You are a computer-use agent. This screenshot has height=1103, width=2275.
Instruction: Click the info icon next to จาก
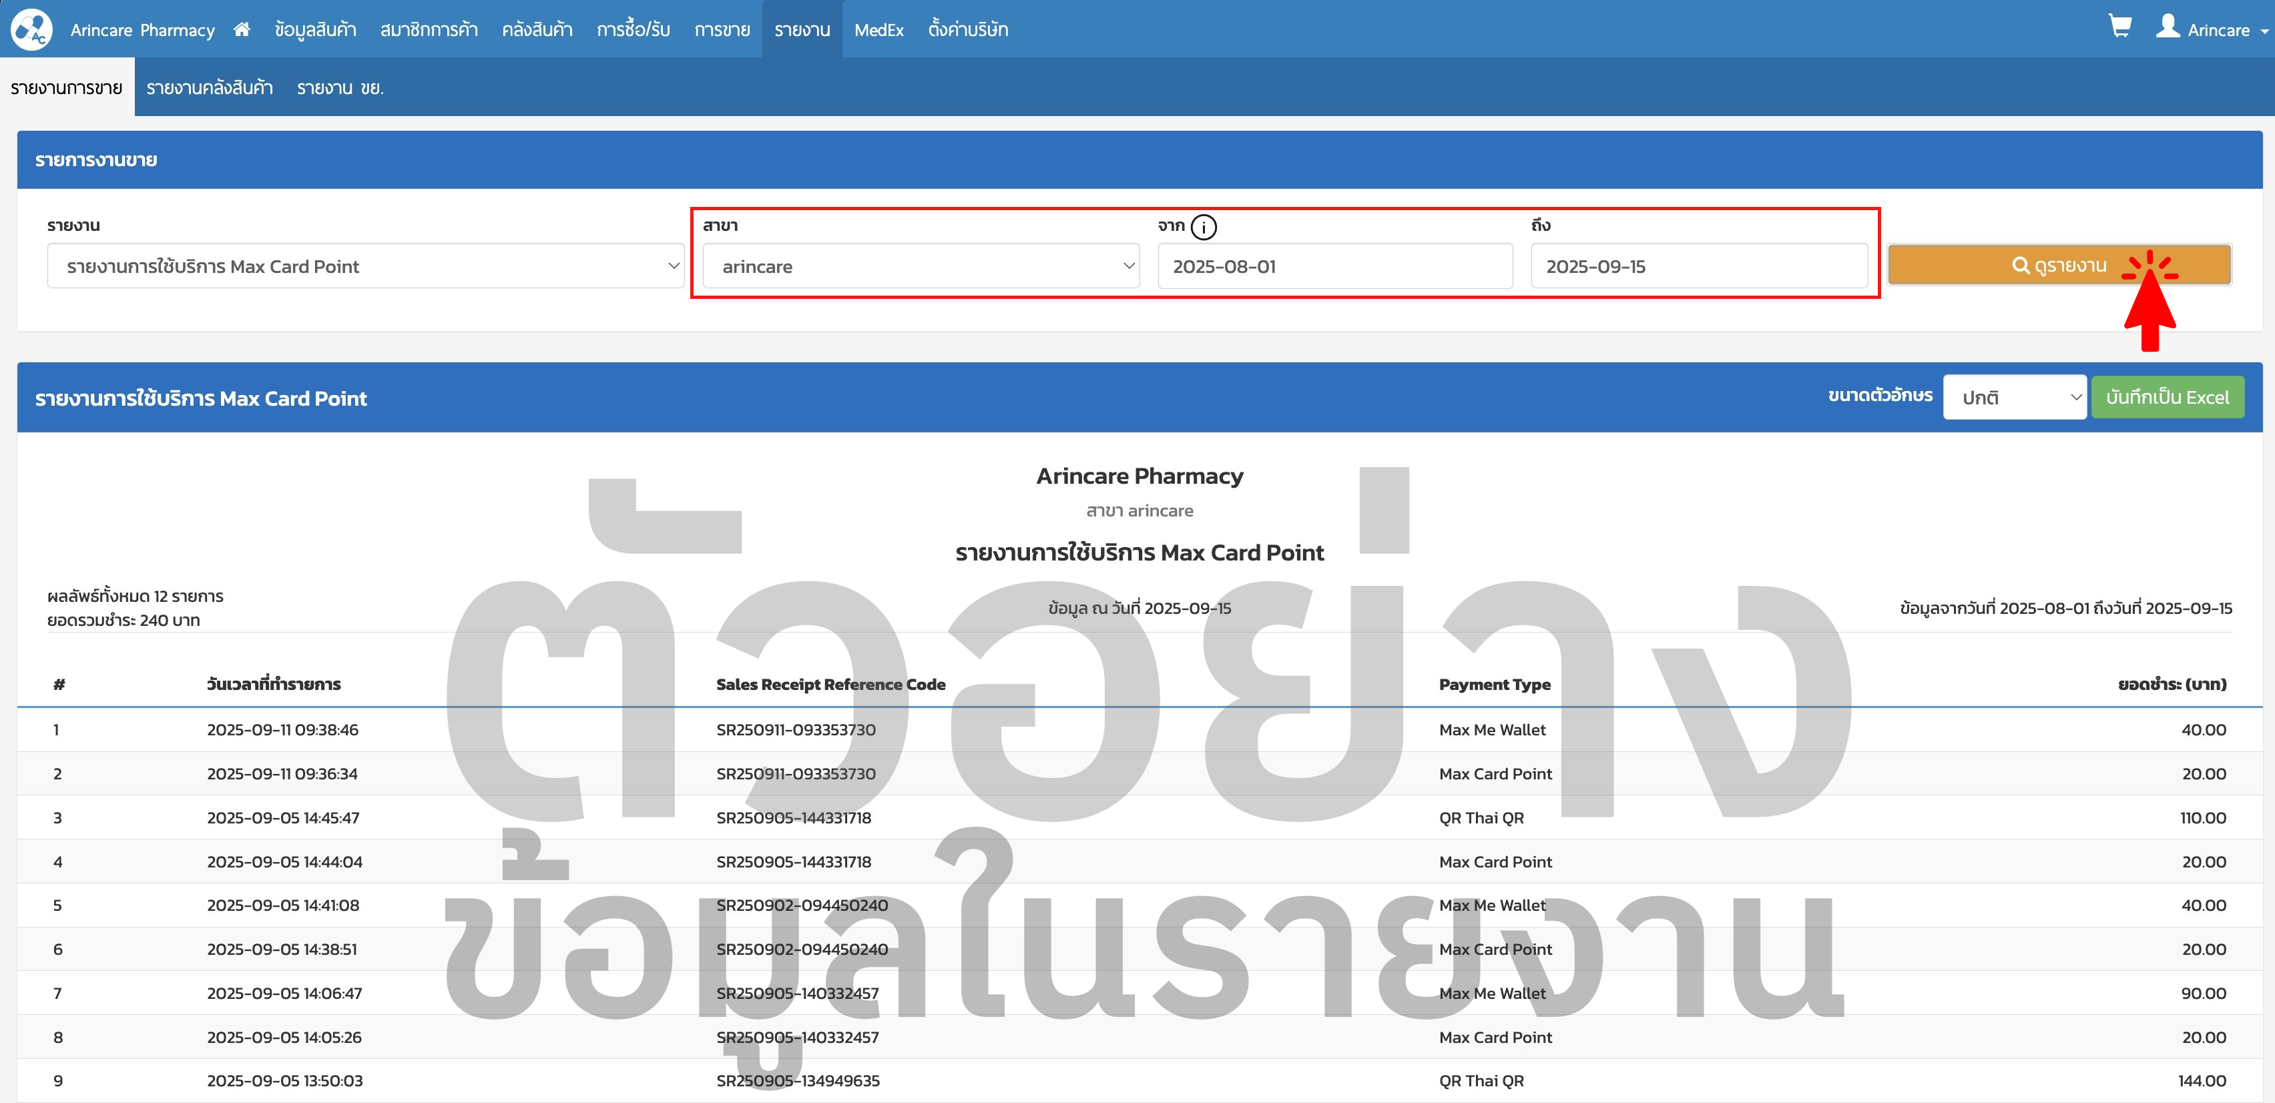(1203, 227)
